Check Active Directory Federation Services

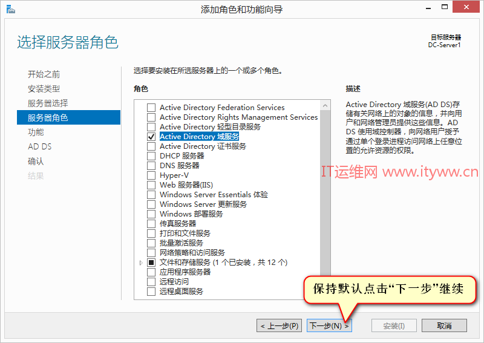(x=151, y=108)
